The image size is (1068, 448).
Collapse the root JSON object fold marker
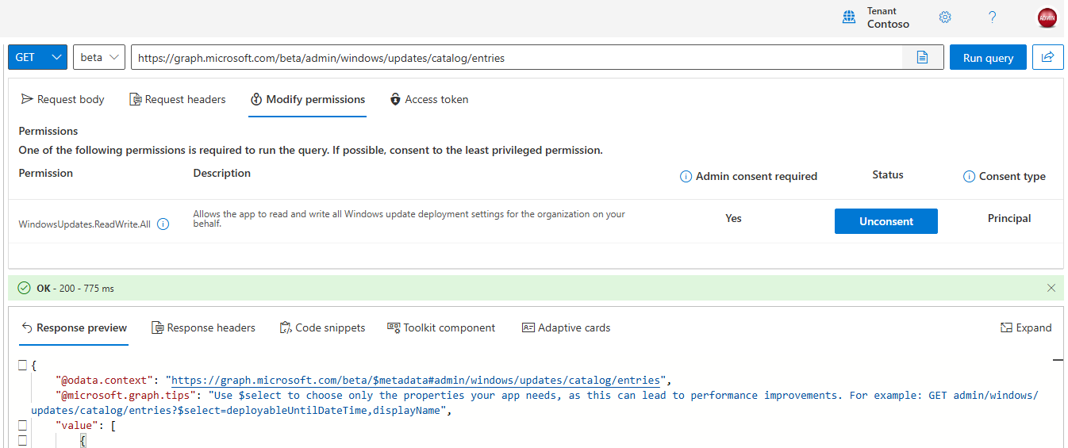(x=22, y=365)
